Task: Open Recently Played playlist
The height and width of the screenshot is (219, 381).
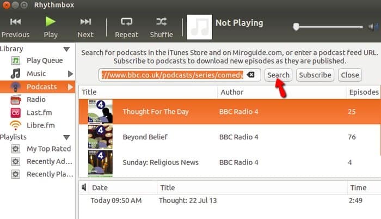Action: 50,174
